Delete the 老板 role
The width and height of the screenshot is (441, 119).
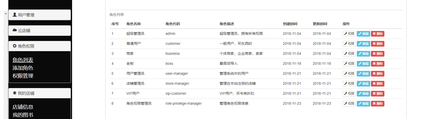pyautogui.click(x=378, y=64)
